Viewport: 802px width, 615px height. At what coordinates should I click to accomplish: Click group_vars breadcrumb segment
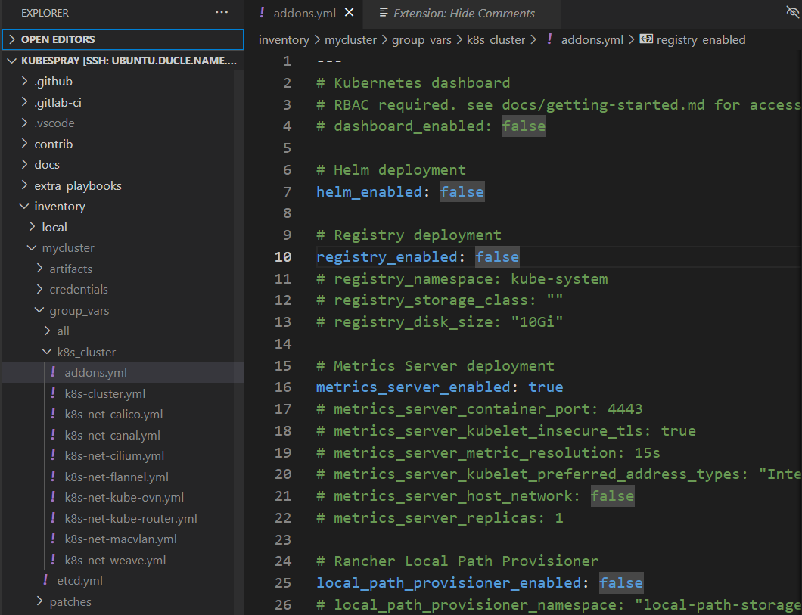coord(421,39)
